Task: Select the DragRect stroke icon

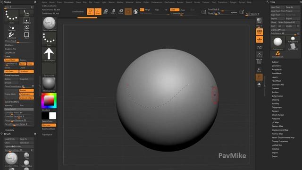Action: 26,20
